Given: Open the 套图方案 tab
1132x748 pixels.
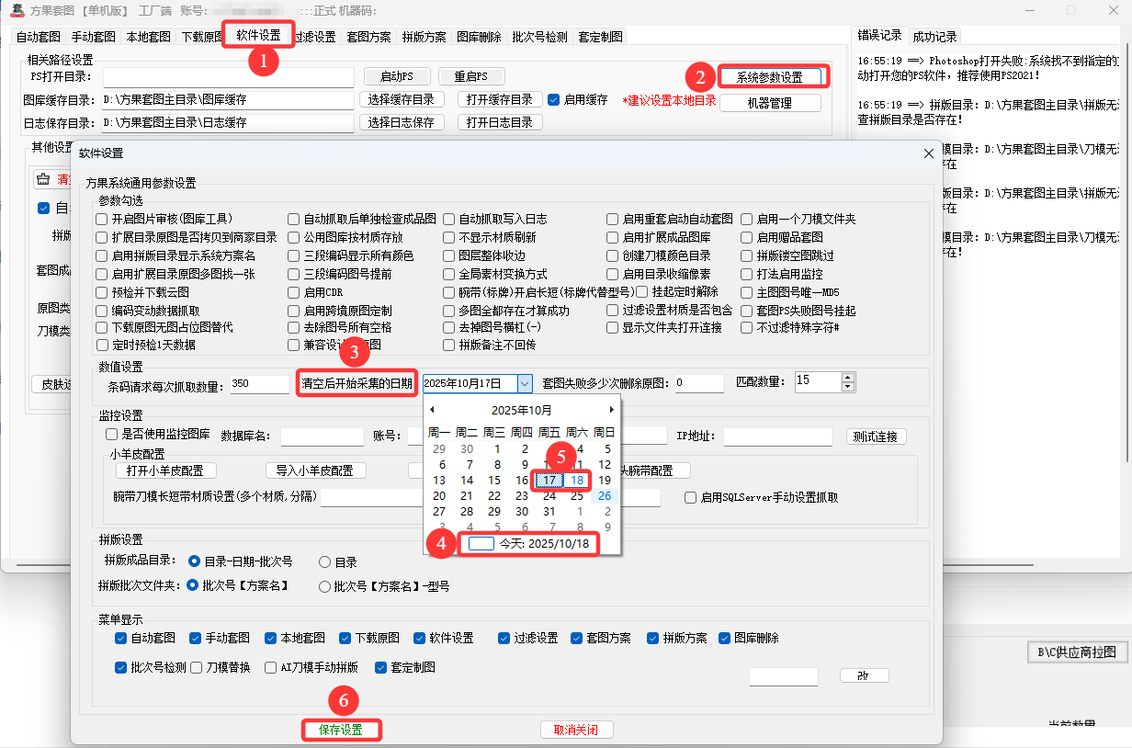Looking at the screenshot, I should pyautogui.click(x=368, y=37).
